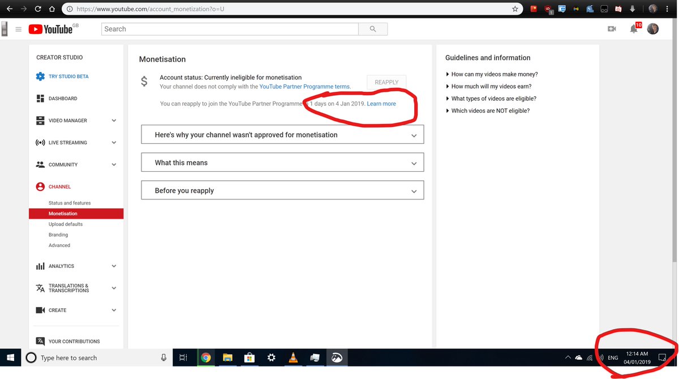Click the Try Studio Beta gear icon

[40, 76]
